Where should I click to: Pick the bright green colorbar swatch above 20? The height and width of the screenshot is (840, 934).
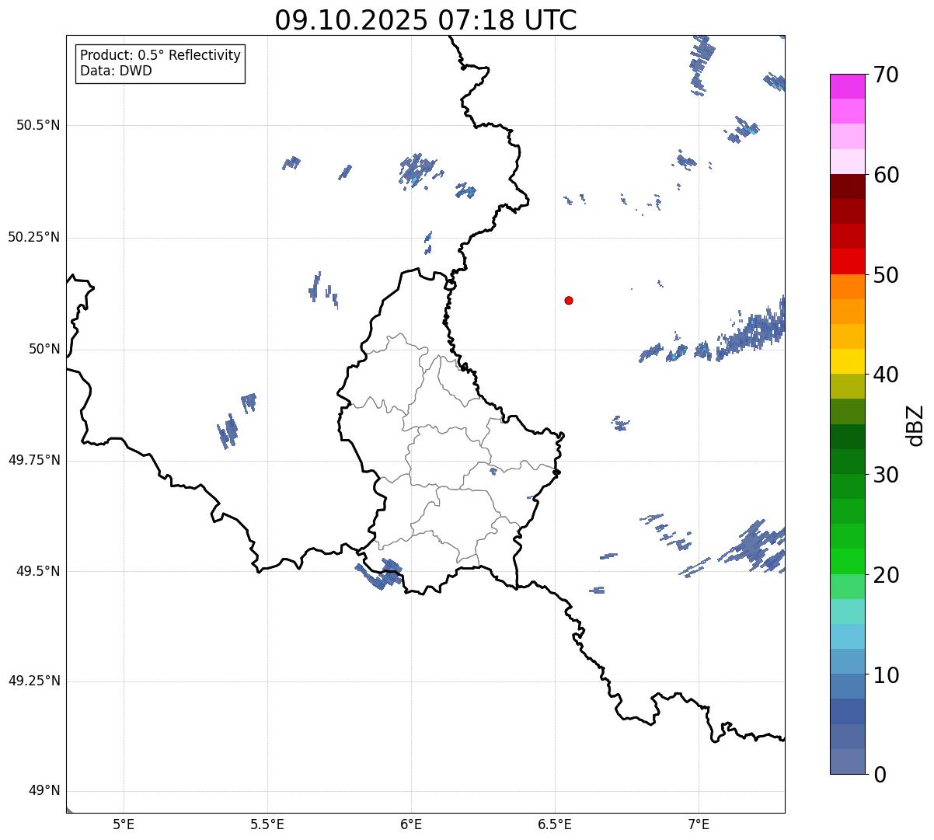click(x=848, y=562)
